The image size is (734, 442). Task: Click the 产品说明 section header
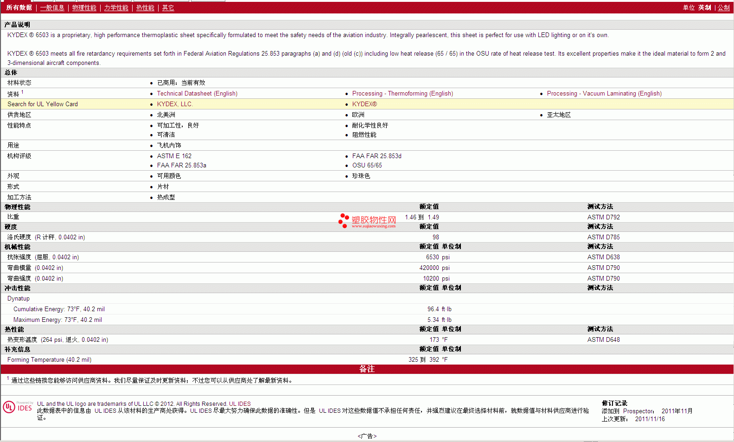[x=17, y=25]
